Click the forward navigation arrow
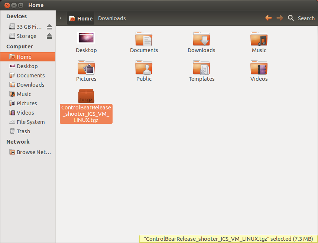 coord(280,18)
